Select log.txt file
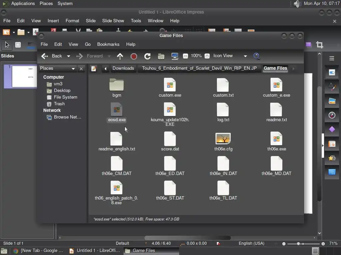Screen dimensions: 341x255 click(223, 112)
